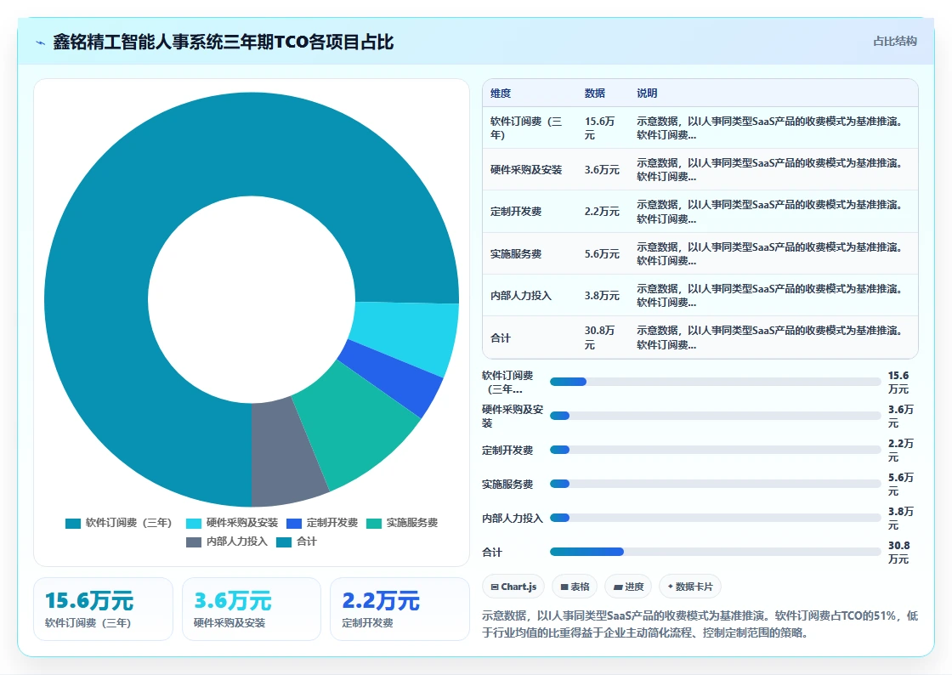Click the gray 内部人力投入 donut segment
This screenshot has width=952, height=675.
click(x=282, y=452)
